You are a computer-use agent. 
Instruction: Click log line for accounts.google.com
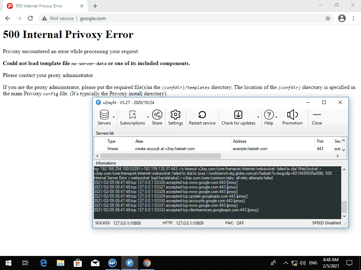click(x=169, y=201)
